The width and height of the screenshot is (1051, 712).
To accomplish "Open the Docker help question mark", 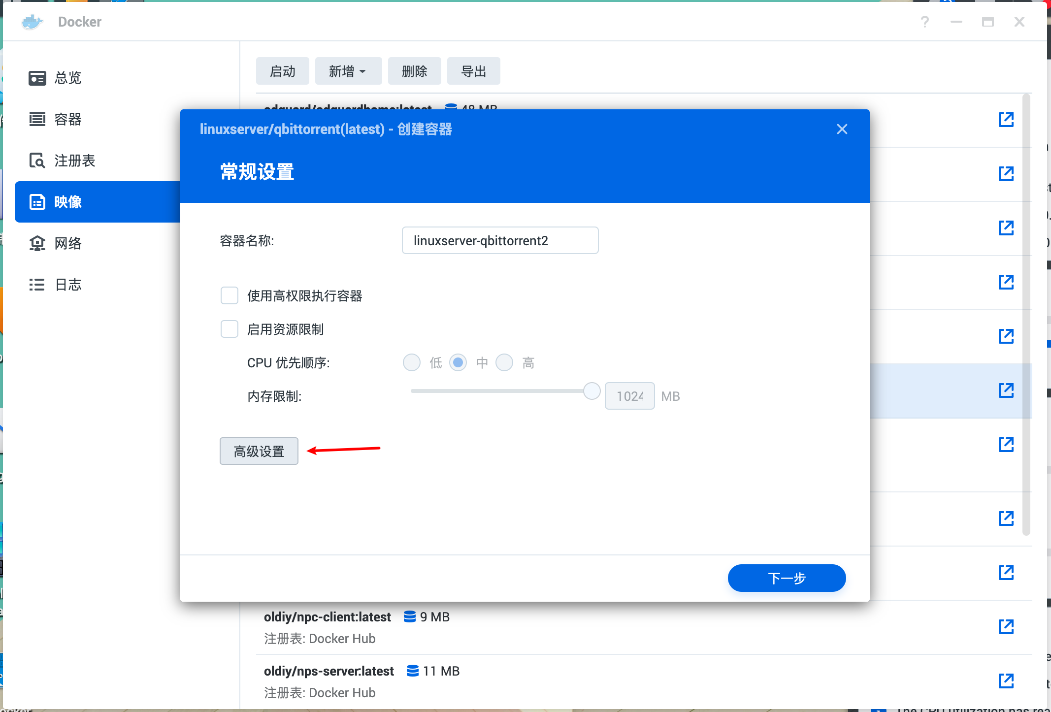I will pos(925,22).
